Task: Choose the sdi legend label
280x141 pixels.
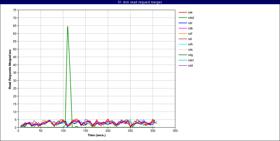Action: pos(190,39)
